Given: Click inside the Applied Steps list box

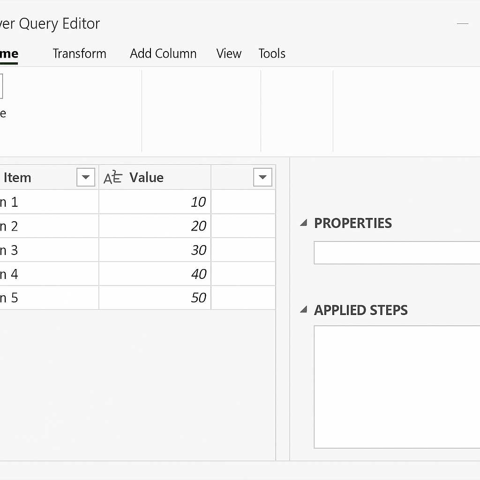Looking at the screenshot, I should click(x=397, y=387).
